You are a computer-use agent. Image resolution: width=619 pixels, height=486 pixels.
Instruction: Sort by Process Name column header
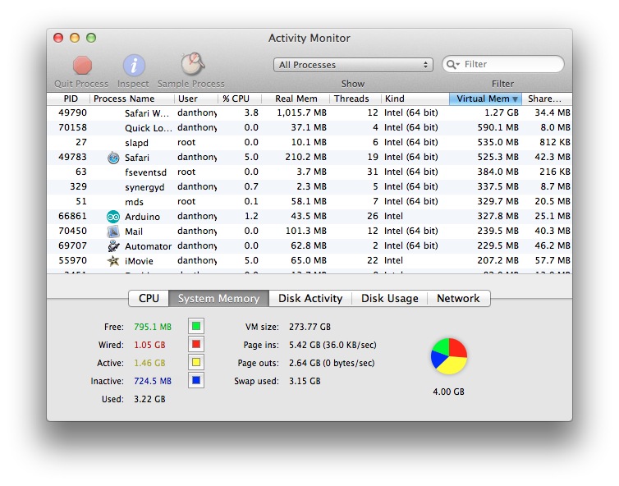pyautogui.click(x=132, y=99)
